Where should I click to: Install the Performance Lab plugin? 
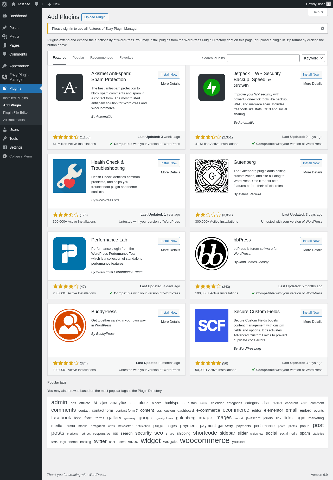pos(169,241)
